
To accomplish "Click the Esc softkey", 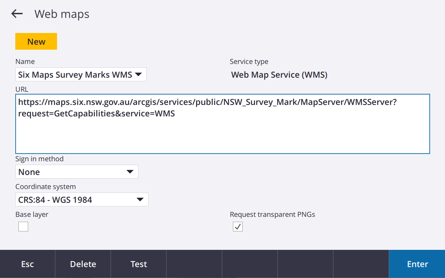I will [x=27, y=264].
